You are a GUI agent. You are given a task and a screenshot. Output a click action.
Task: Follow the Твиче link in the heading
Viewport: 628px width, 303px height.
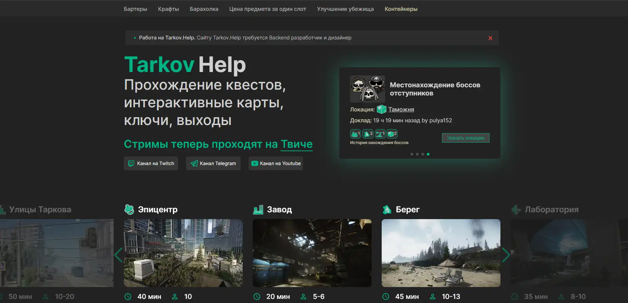297,144
